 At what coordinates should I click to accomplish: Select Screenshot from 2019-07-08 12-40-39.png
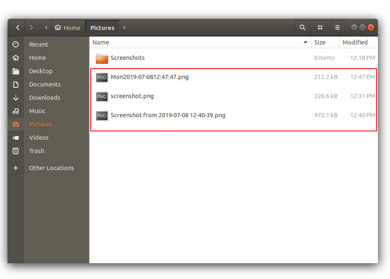pos(168,115)
